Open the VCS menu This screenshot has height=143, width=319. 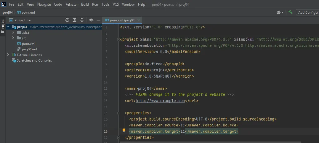coord(116,4)
